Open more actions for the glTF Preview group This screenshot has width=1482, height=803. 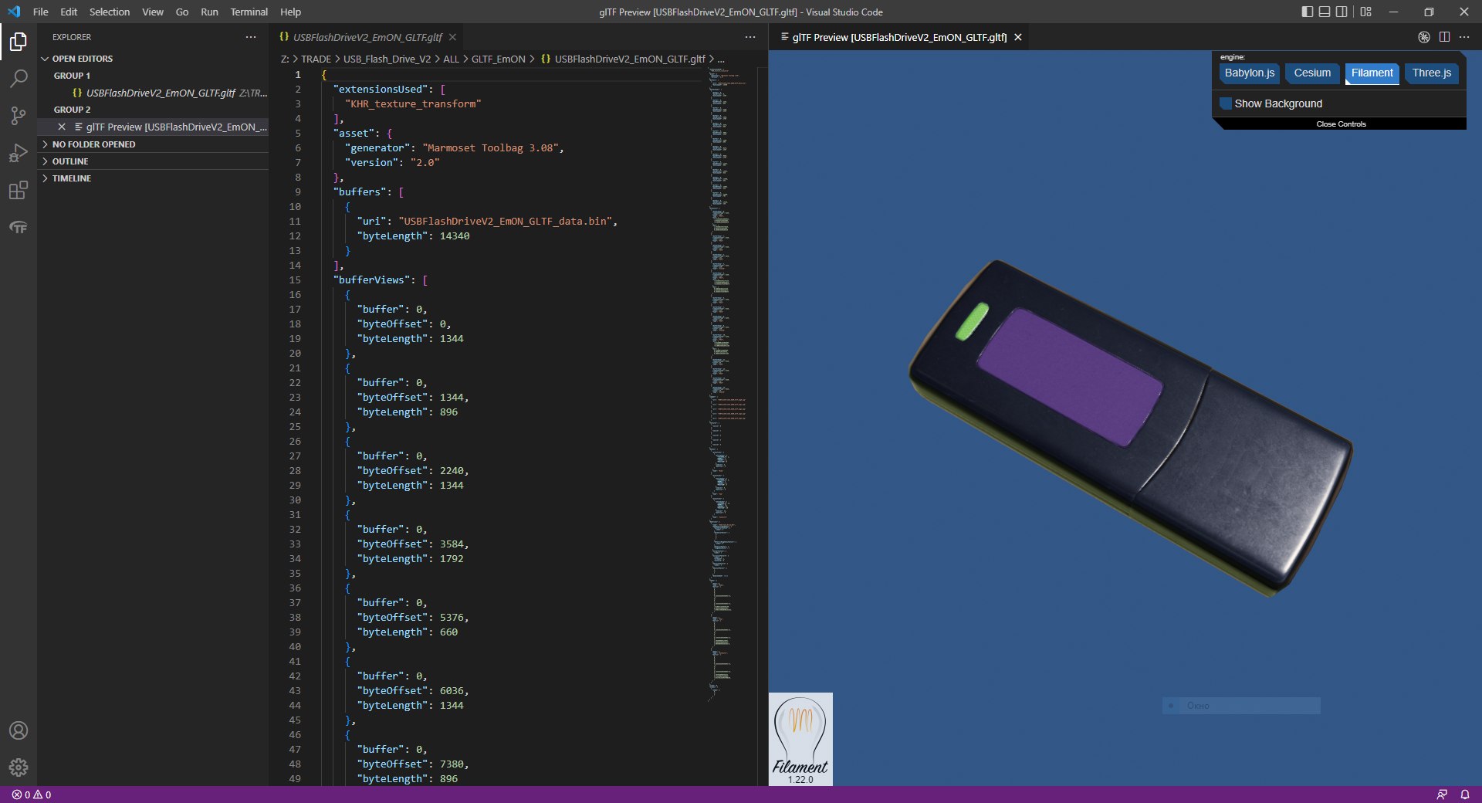(1464, 37)
